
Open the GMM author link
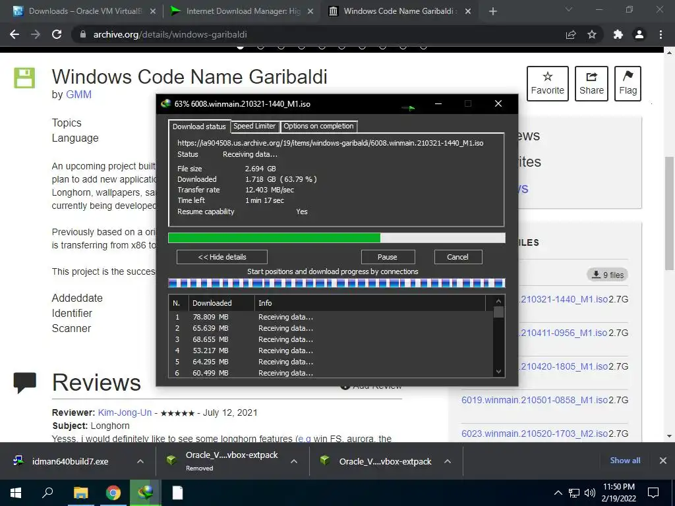point(78,95)
